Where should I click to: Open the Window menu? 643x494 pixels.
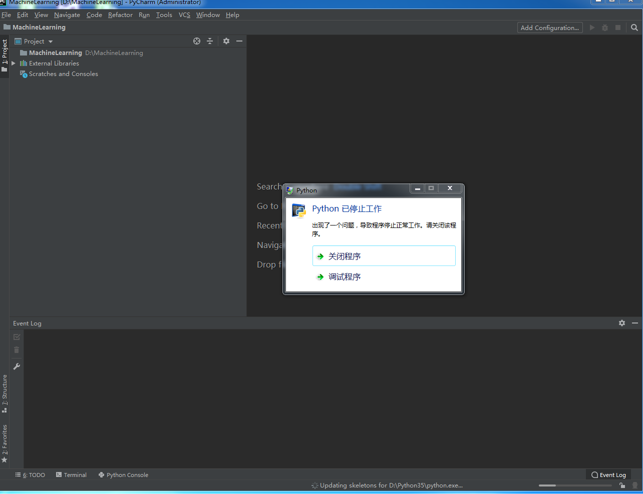pos(208,15)
